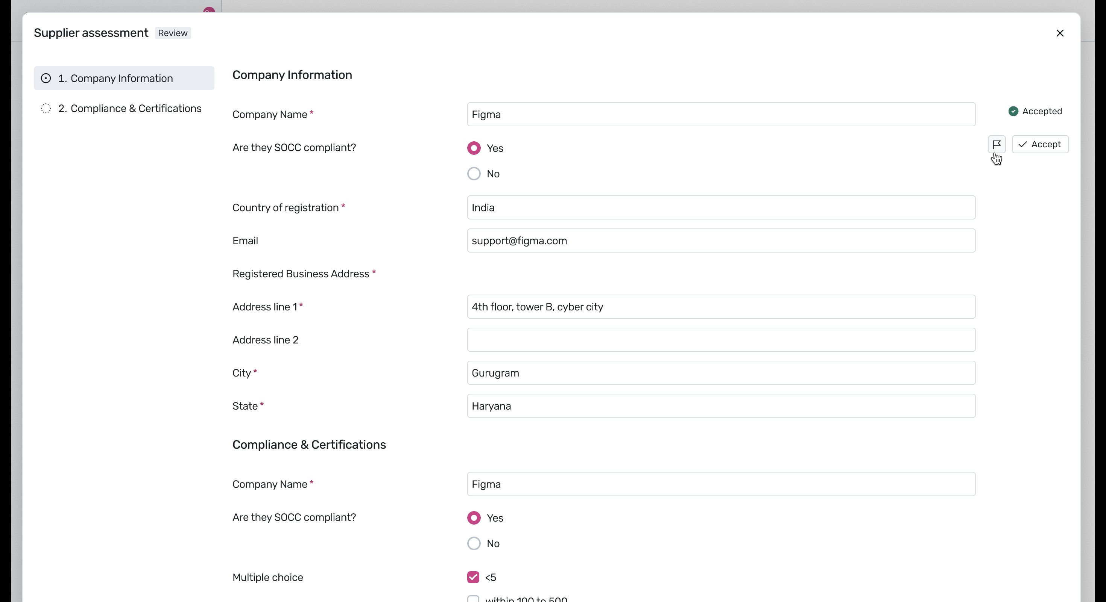Click the Multiple choice label
This screenshot has height=602, width=1106.
(x=267, y=578)
